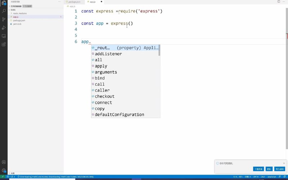Click the Release Notes button in notification
The height and width of the screenshot is (180, 288).
pos(279,169)
